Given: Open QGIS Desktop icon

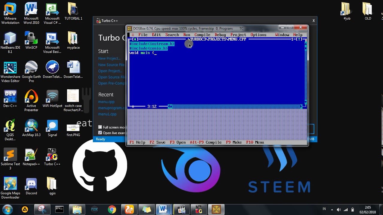Looking at the screenshot, I should pyautogui.click(x=10, y=130).
